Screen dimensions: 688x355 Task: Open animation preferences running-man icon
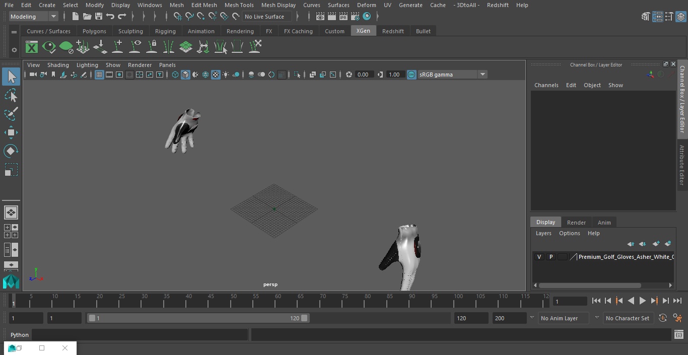pyautogui.click(x=677, y=318)
